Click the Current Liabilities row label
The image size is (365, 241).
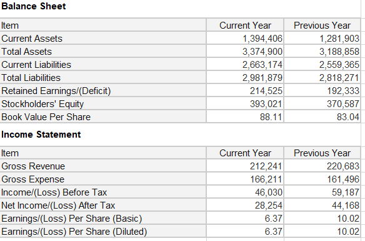point(36,65)
